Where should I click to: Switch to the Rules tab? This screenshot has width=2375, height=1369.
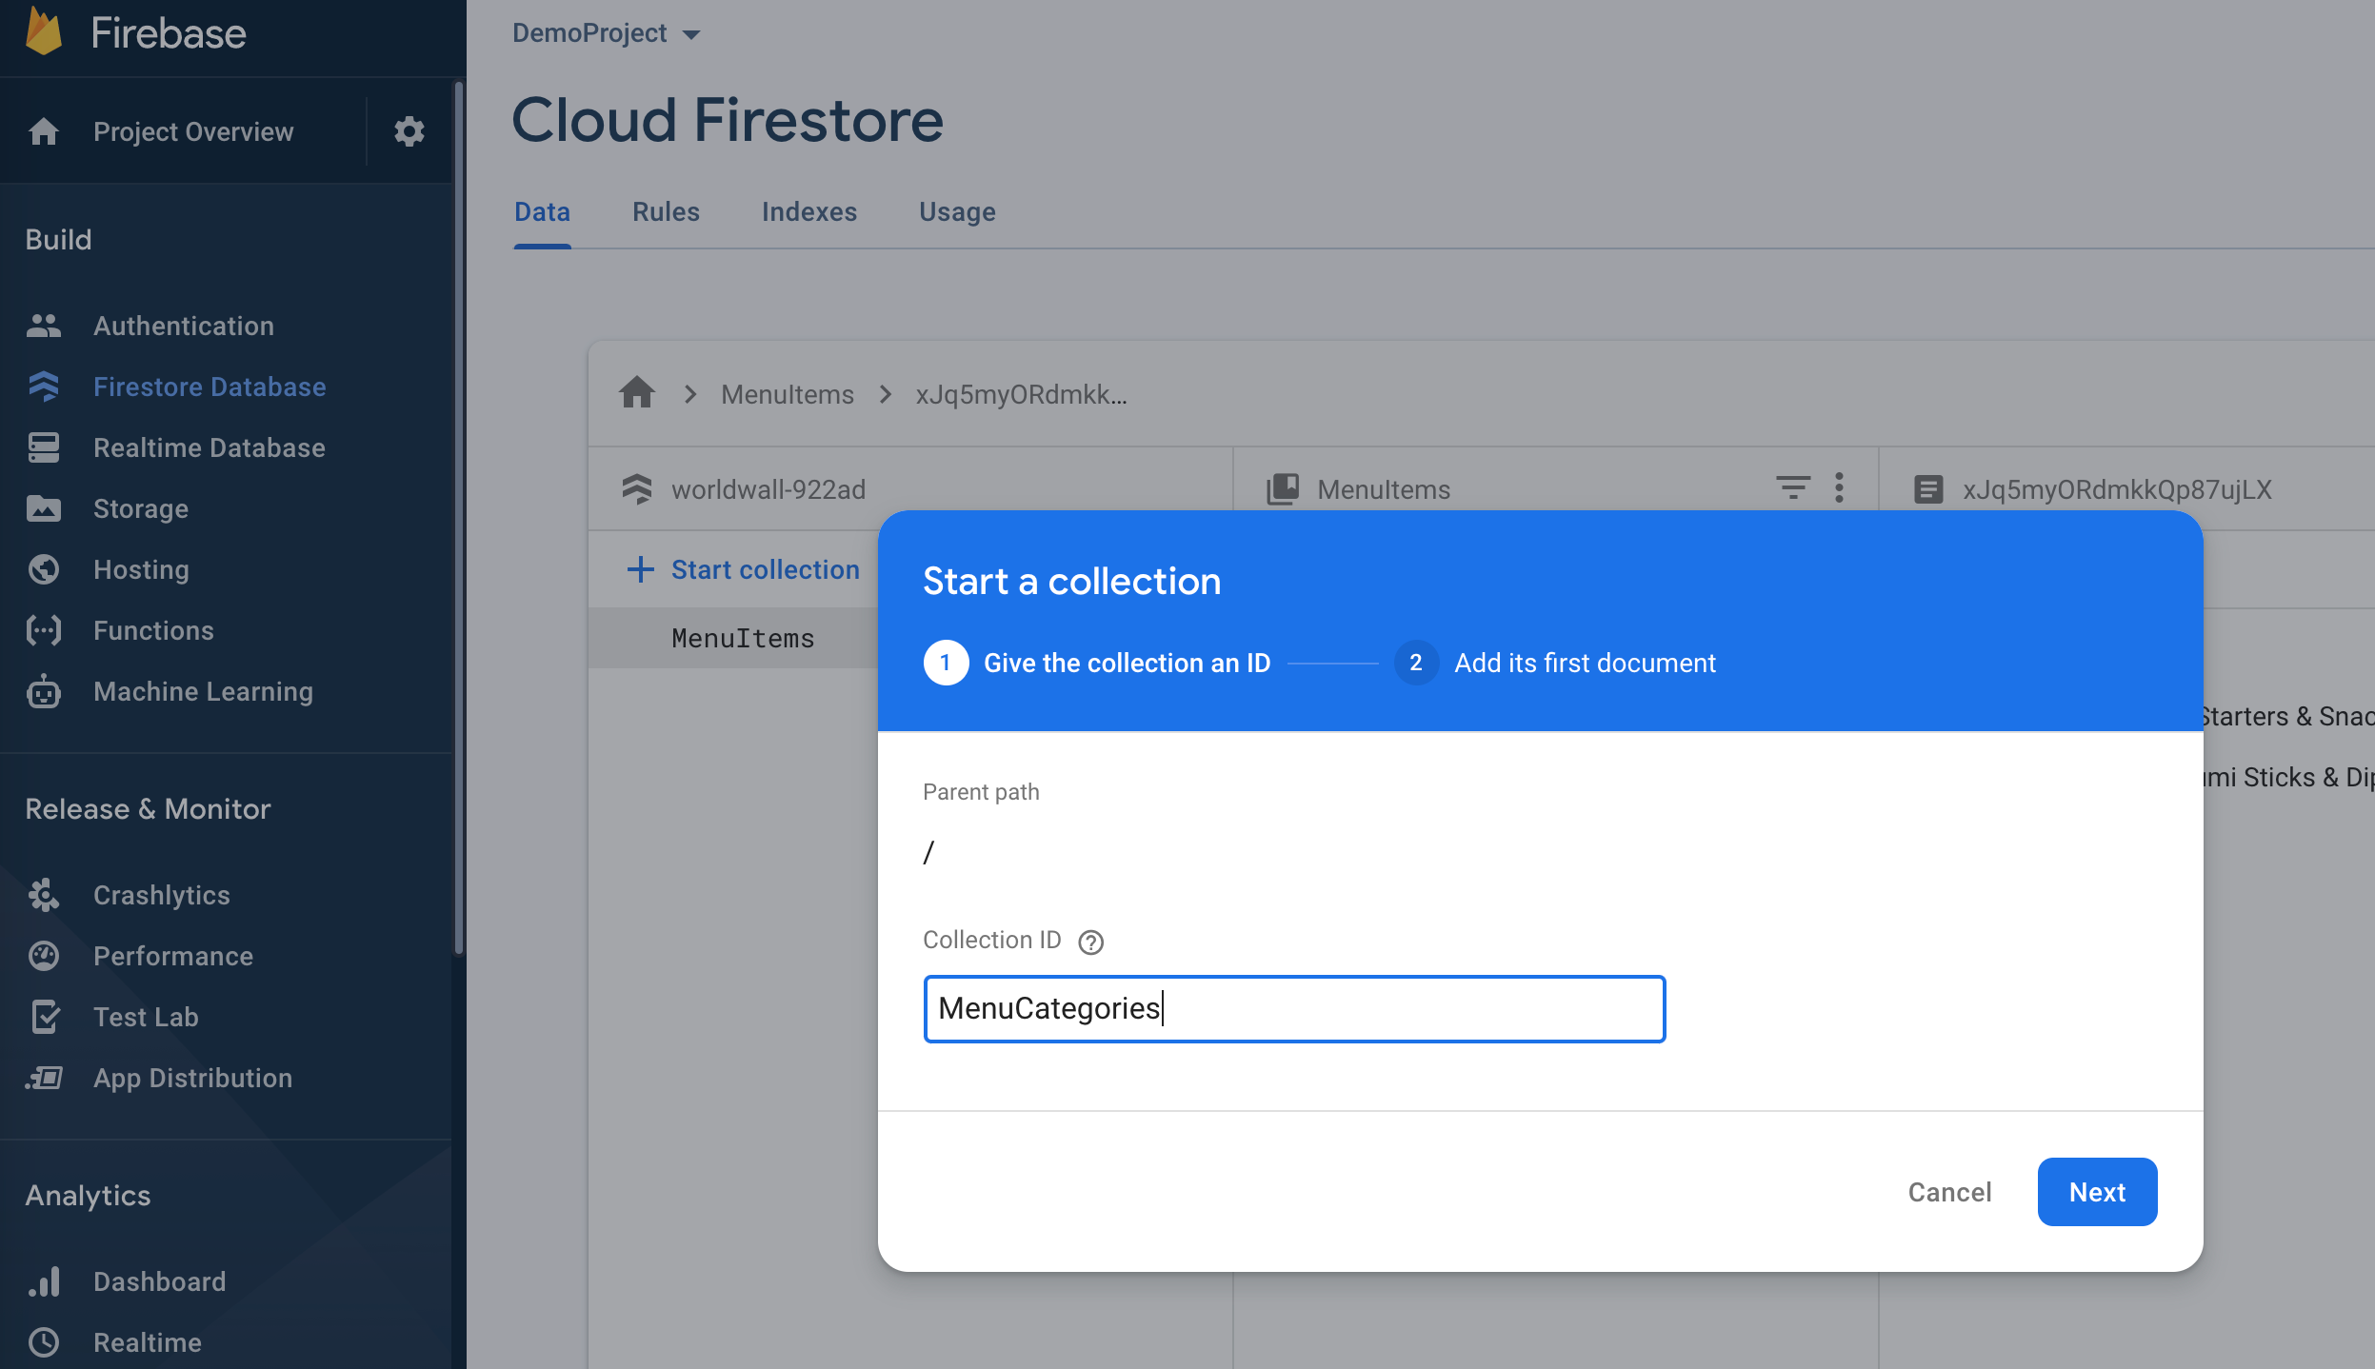(666, 211)
